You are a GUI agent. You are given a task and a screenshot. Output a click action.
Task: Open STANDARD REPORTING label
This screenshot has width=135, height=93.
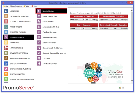tap(19, 53)
